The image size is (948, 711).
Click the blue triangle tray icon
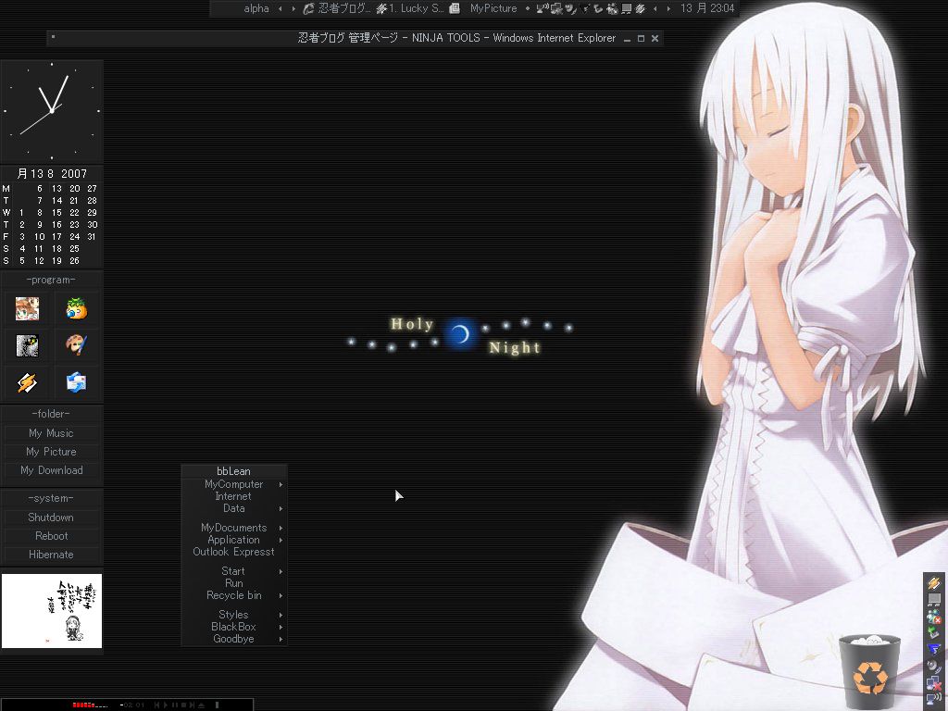point(934,649)
